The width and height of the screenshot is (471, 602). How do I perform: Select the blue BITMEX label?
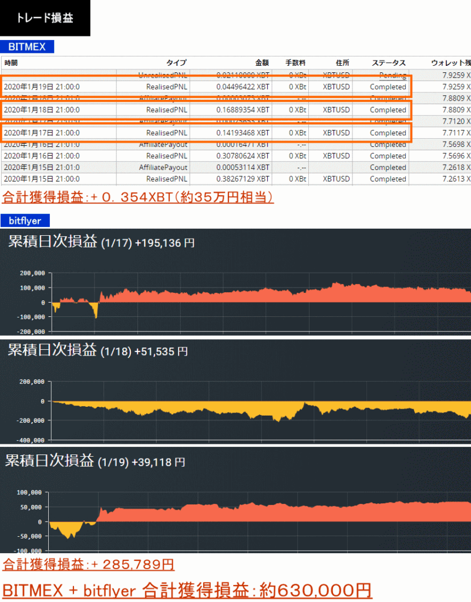coord(27,47)
